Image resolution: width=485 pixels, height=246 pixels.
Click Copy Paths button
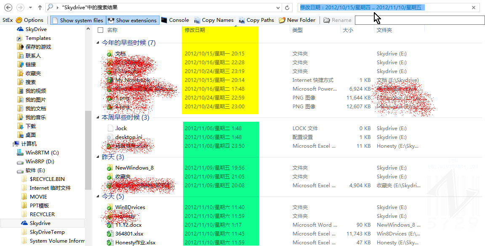pos(256,20)
